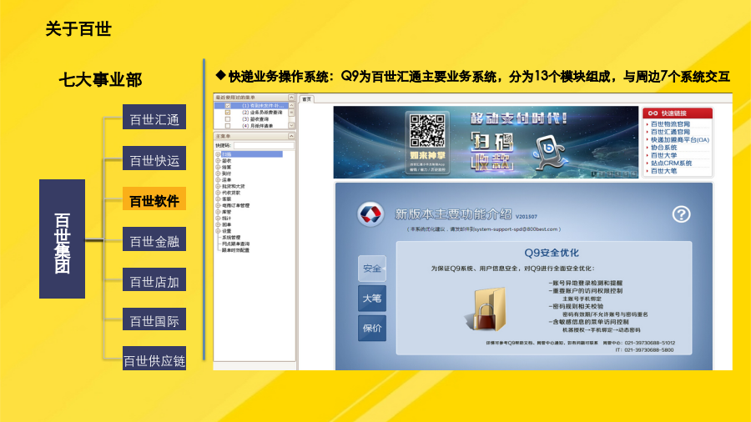Select the 保价 feature tab
This screenshot has width=751, height=422.
click(371, 329)
